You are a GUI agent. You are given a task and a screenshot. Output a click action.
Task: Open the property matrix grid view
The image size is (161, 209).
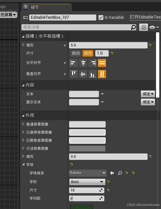[x=144, y=27]
